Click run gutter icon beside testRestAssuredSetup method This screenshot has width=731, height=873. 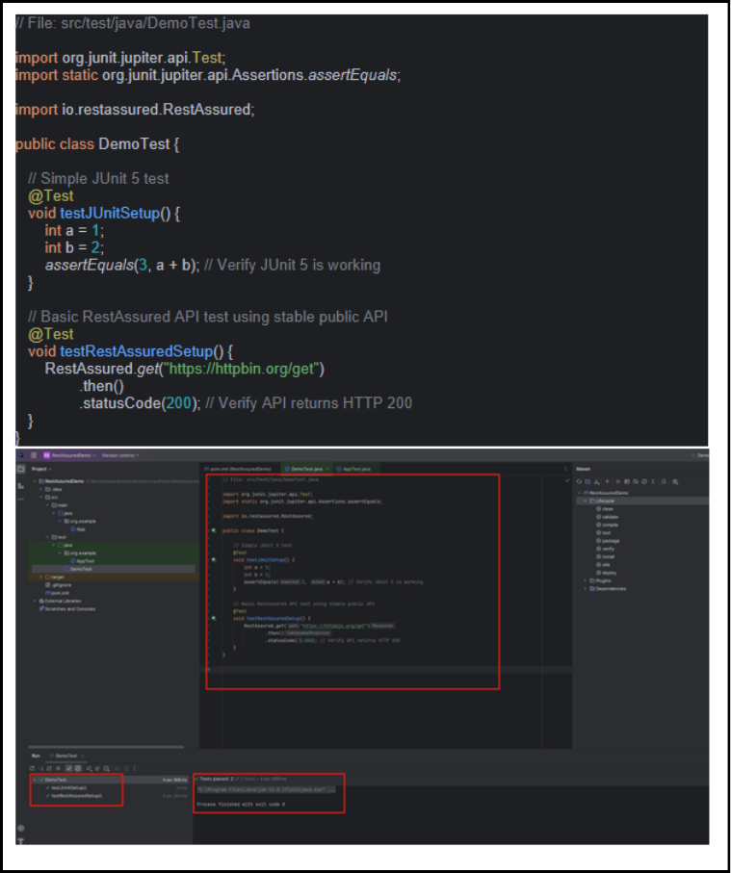[x=212, y=618]
